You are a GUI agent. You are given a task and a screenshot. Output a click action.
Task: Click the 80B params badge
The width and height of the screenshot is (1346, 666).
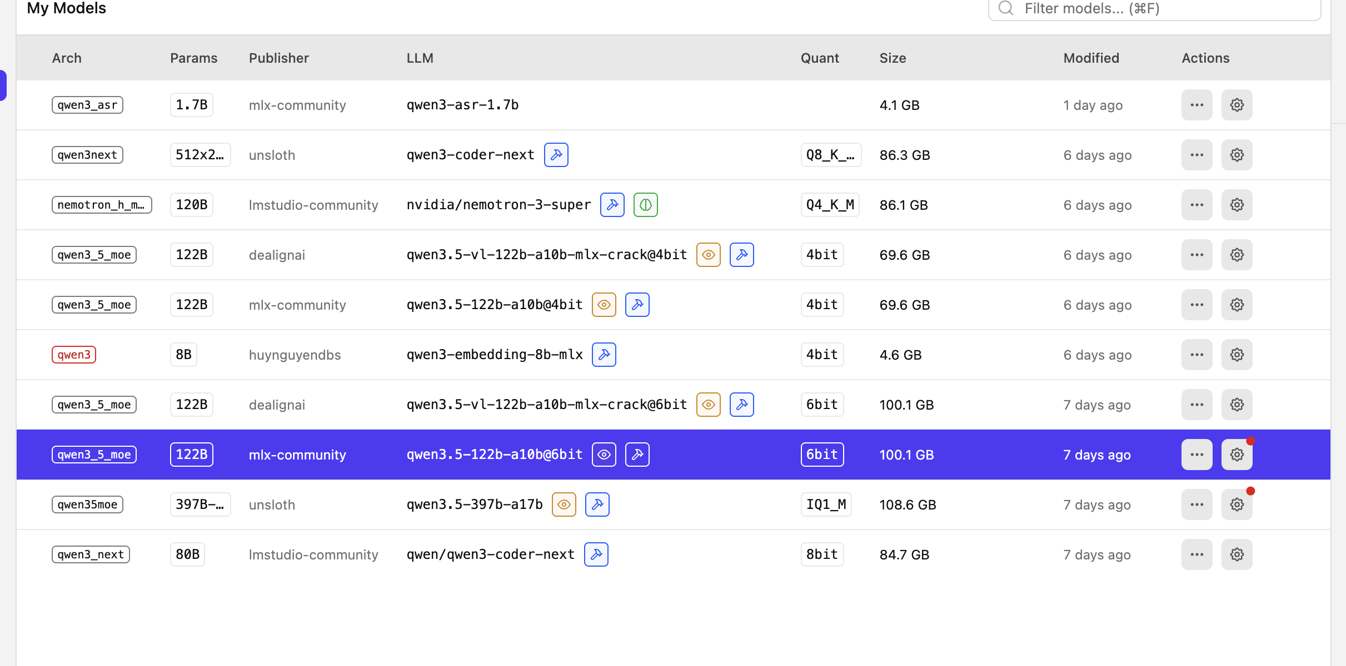[x=187, y=554]
